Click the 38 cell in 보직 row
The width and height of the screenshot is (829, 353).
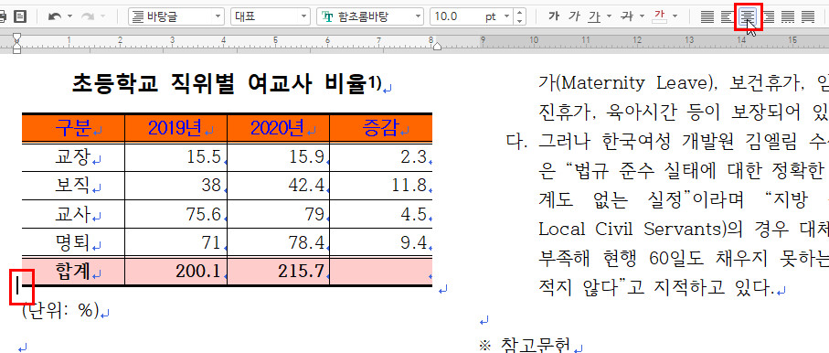pyautogui.click(x=176, y=186)
